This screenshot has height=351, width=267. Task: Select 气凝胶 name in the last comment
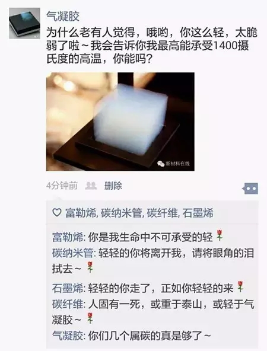pyautogui.click(x=68, y=336)
